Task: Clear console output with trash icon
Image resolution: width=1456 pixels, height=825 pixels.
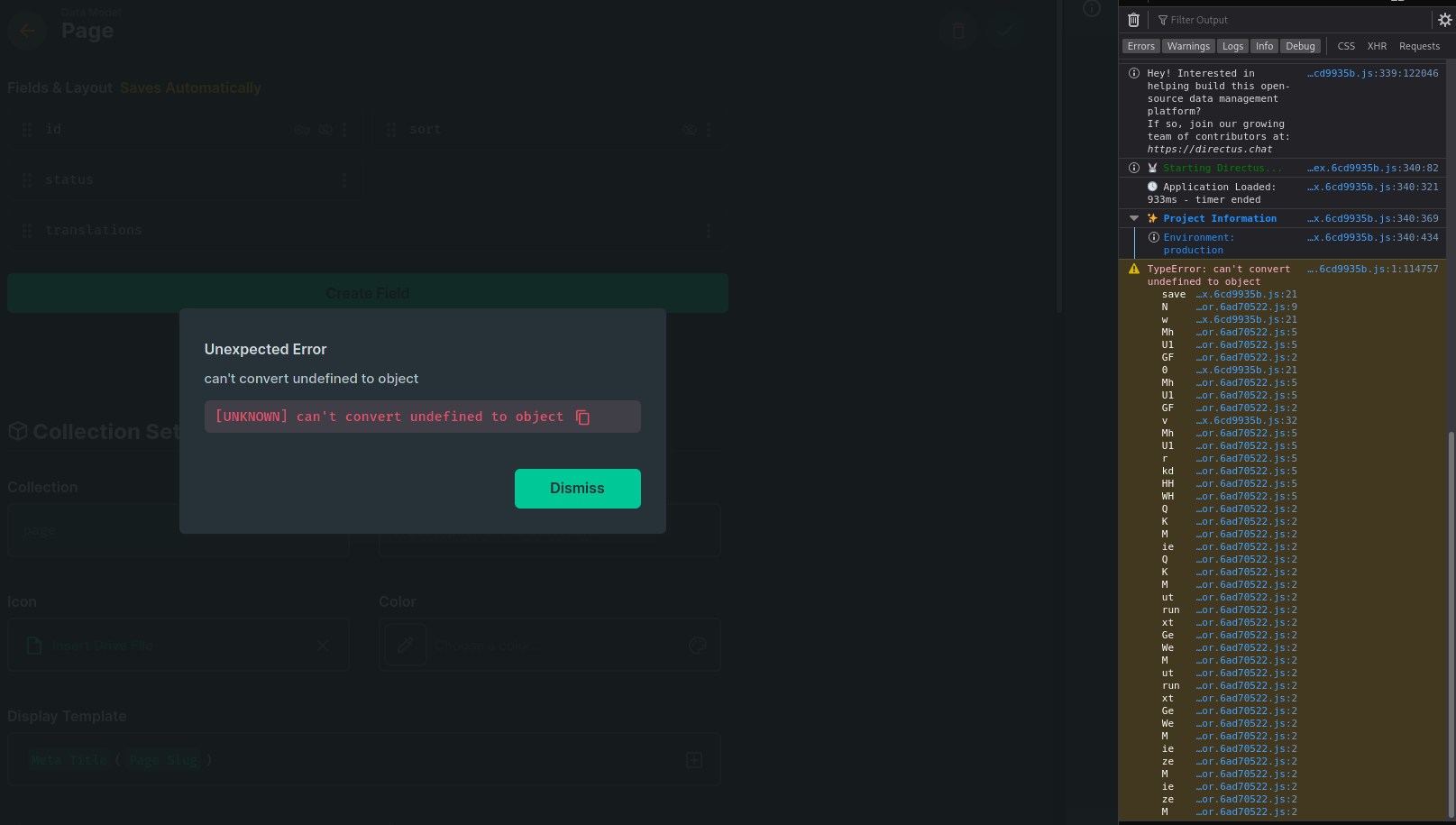Action: click(x=1133, y=20)
